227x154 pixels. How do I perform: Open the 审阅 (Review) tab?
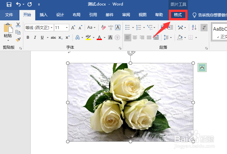[x=126, y=15]
